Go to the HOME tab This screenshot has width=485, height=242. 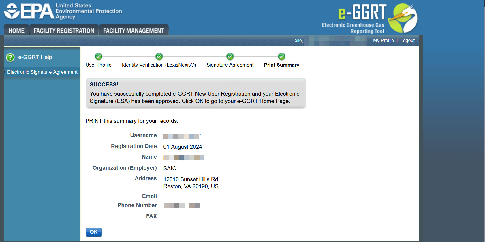16,31
